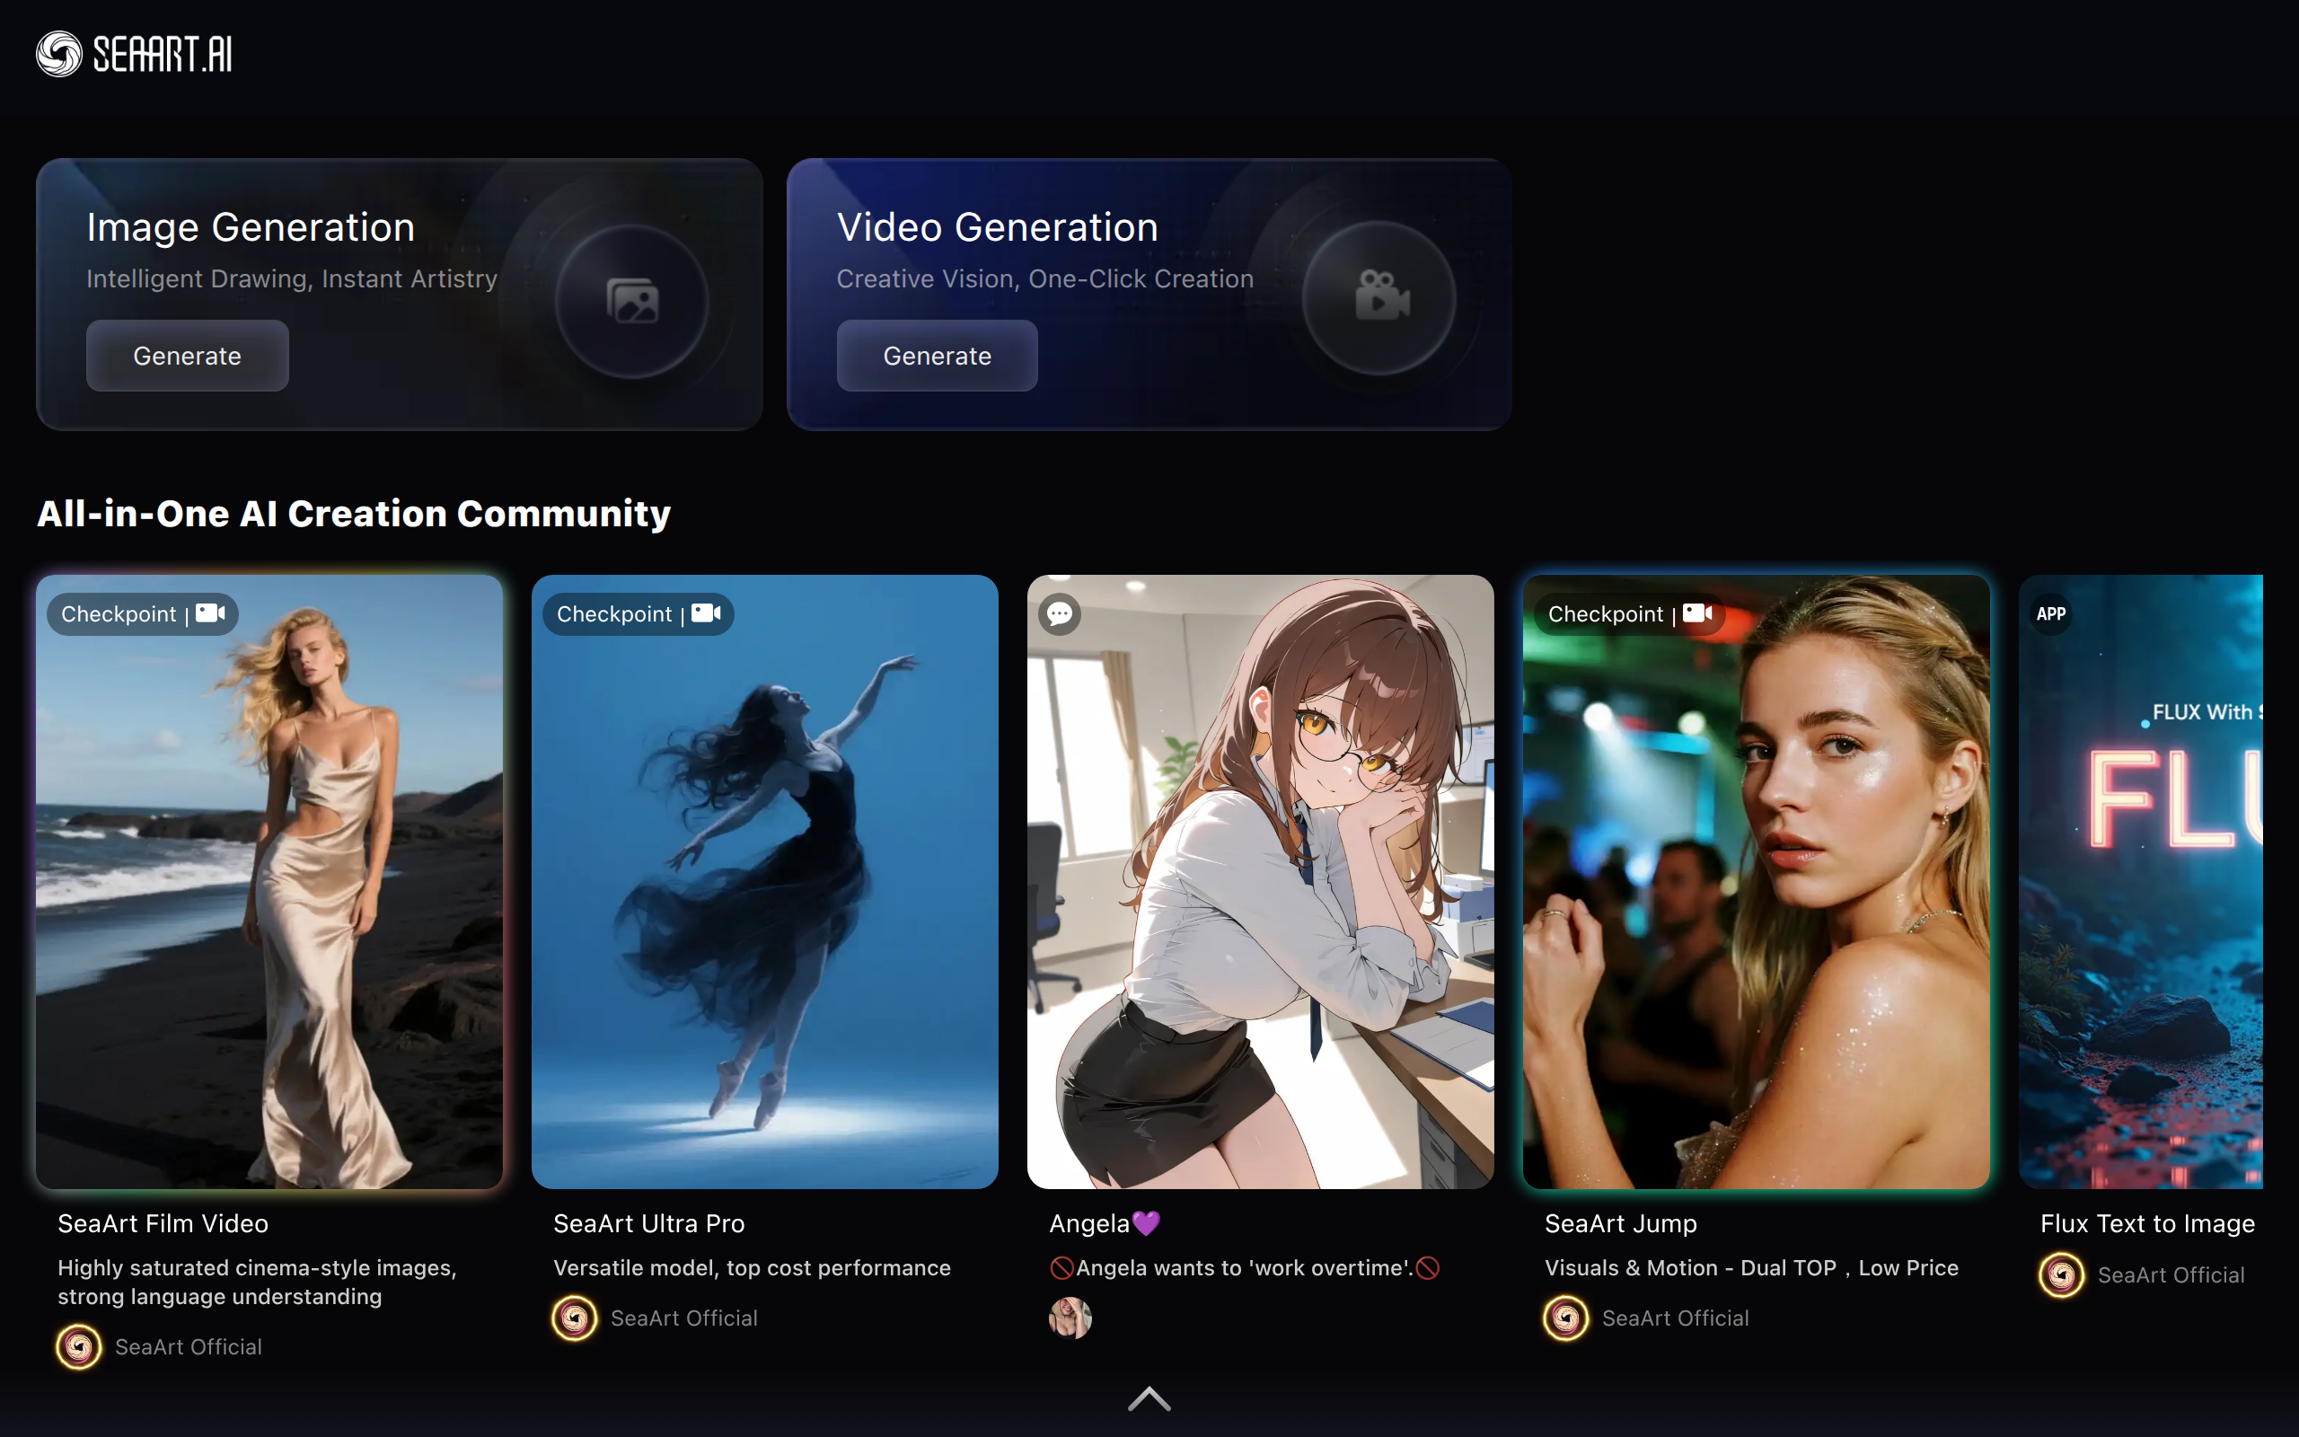Click the Image Generation picture icon
2299x1437 pixels.
631,300
